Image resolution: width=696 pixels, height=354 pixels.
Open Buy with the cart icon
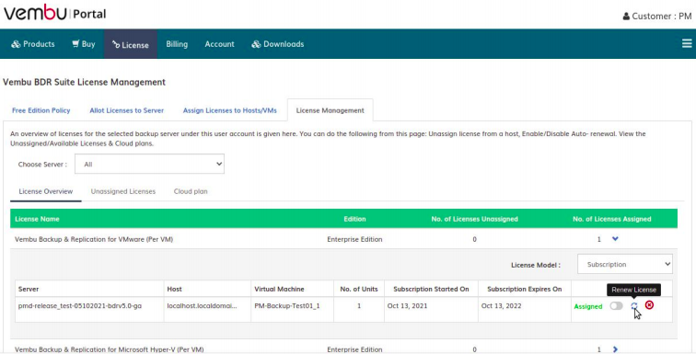tap(84, 44)
